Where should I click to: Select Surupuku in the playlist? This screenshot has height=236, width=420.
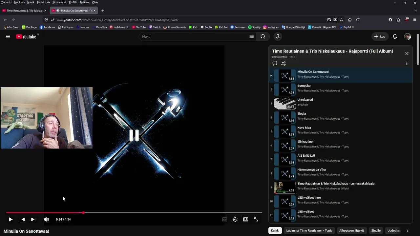(341, 89)
